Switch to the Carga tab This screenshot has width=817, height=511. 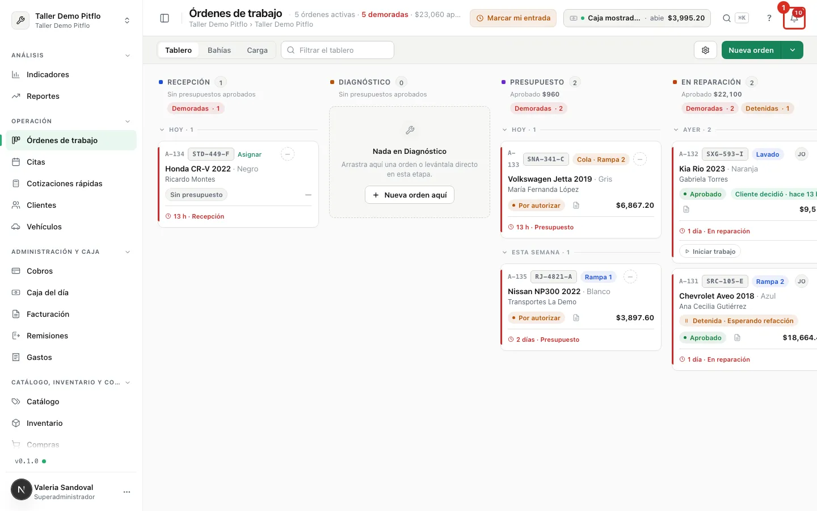[x=257, y=50]
